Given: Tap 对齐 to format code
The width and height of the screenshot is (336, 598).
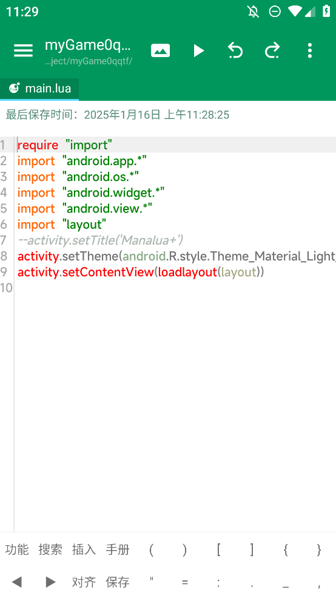Looking at the screenshot, I should point(84,582).
